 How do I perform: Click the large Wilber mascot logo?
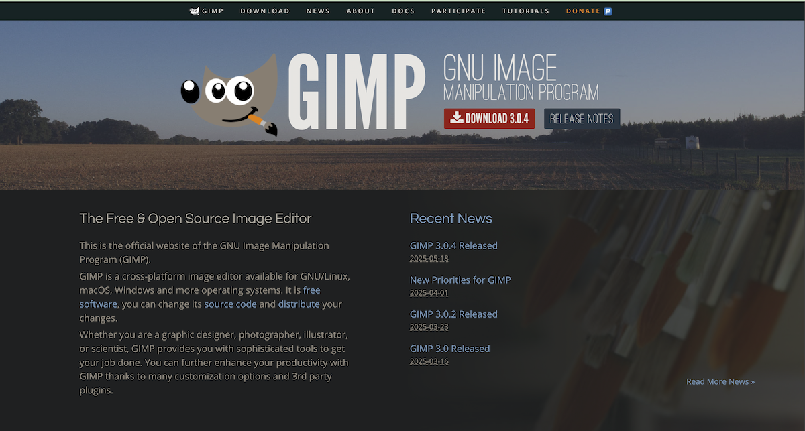[229, 95]
